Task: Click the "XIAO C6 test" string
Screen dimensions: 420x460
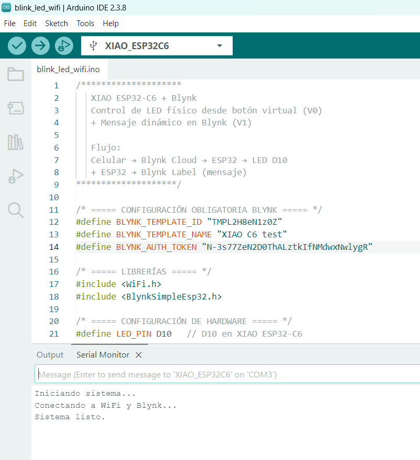Action: tap(252, 234)
